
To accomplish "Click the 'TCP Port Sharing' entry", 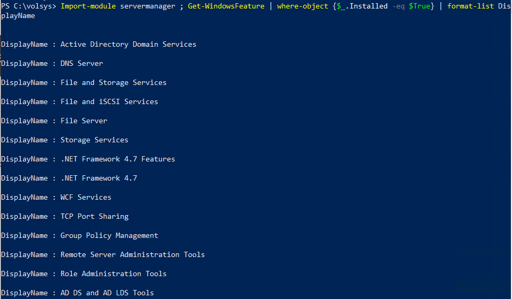I will (x=94, y=217).
